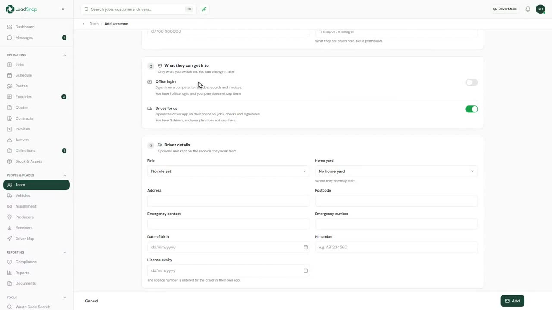The width and height of the screenshot is (552, 310).
Task: View Enquiries list
Action: [x=37, y=97]
